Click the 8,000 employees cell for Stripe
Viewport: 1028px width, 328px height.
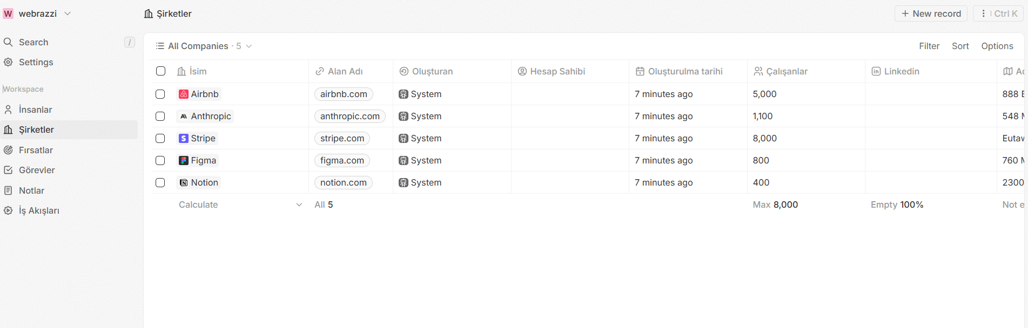tap(806, 138)
